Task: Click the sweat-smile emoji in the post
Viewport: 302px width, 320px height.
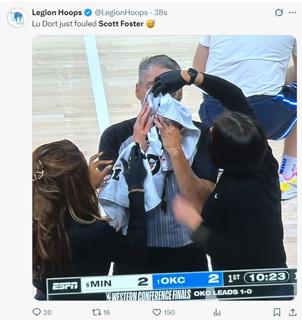Action: 151,24
